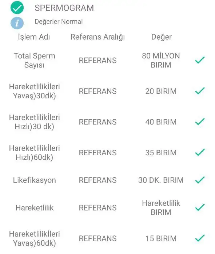Select the Referans Aralığı column header

[x=97, y=37]
